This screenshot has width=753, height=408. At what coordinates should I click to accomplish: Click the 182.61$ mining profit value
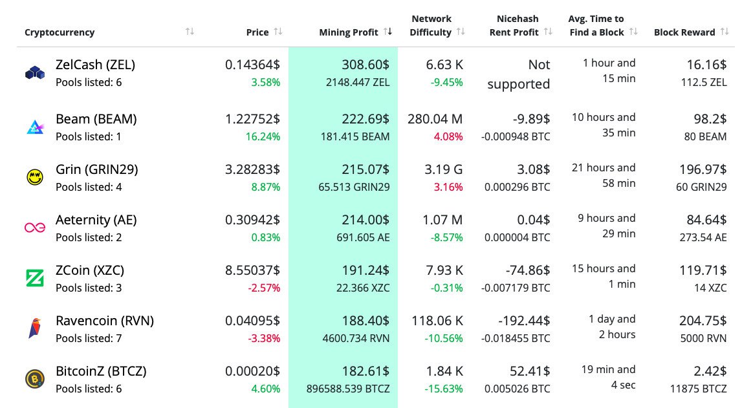(x=366, y=371)
